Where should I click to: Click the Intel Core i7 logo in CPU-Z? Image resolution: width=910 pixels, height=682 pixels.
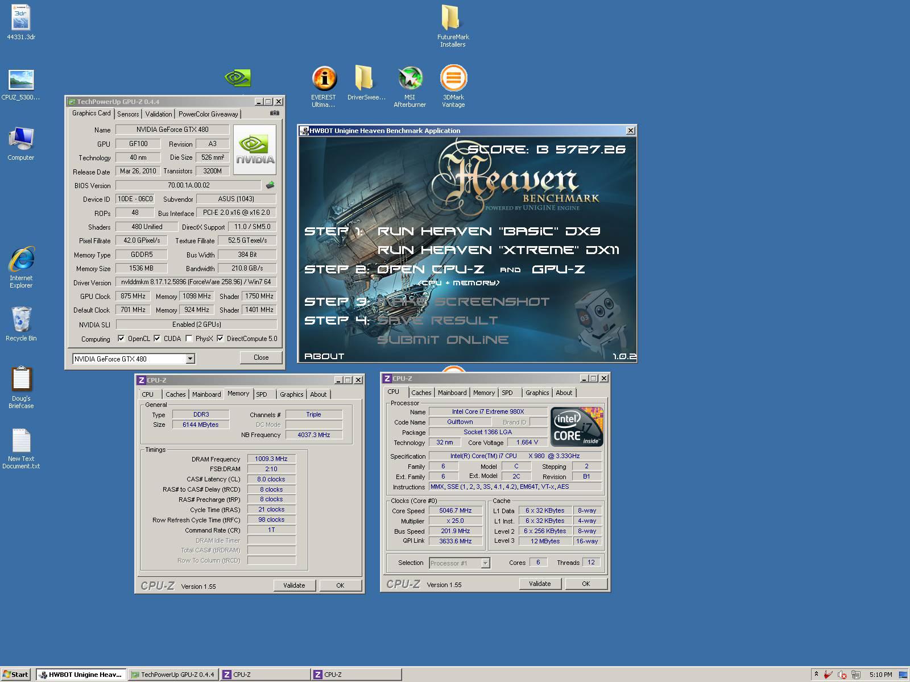(577, 426)
